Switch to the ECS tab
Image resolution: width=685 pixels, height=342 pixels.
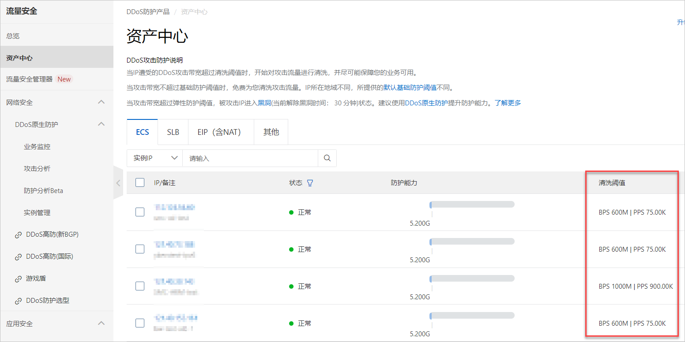[x=142, y=132]
